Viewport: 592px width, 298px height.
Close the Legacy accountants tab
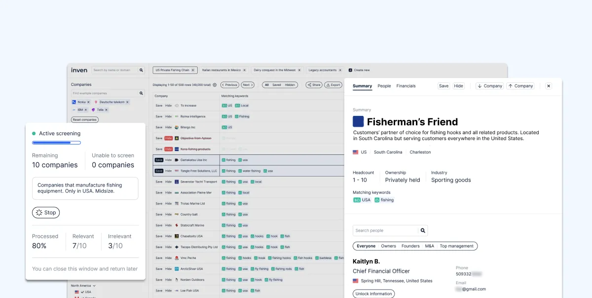(340, 70)
